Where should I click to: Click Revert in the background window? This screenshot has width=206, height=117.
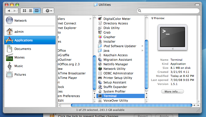143,116
